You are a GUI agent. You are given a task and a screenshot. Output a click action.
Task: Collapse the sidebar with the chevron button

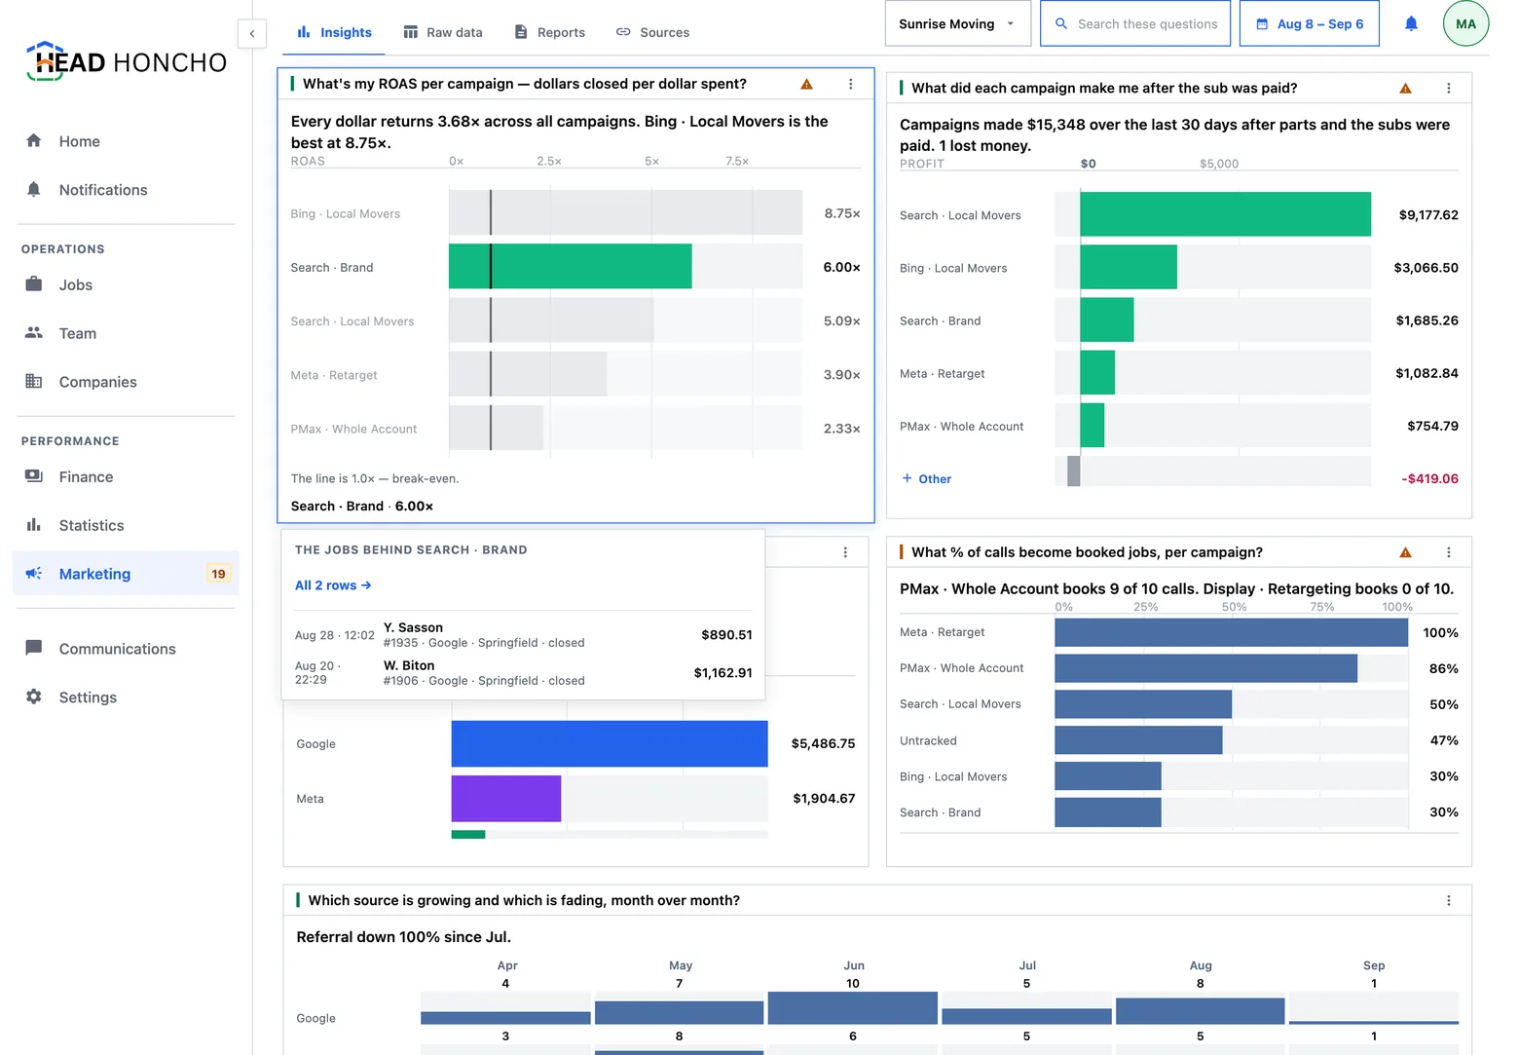[x=252, y=33]
